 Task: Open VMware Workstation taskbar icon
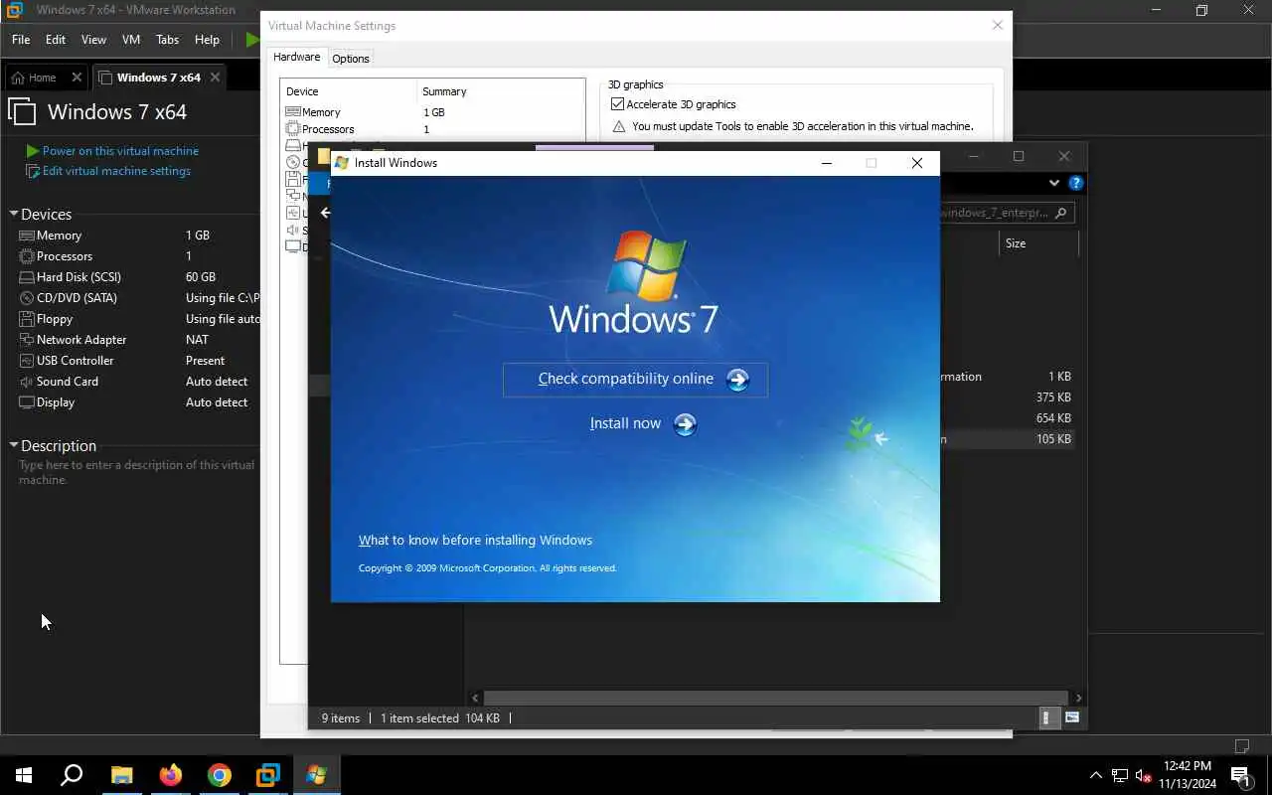tap(268, 775)
